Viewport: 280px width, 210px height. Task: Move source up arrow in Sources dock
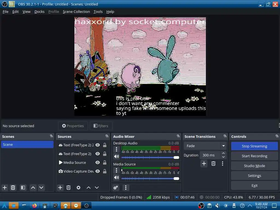(x=89, y=188)
